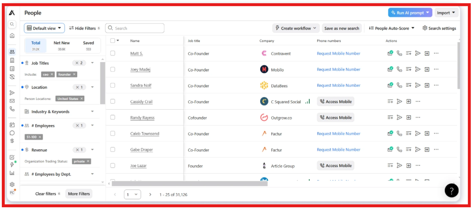Select checkbox for Gabe Draper
The width and height of the screenshot is (474, 210).
click(113, 149)
